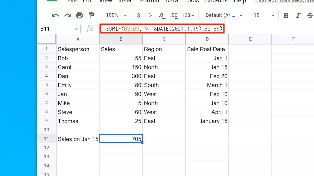
Task: Open the Help menu
Action: click(240, 1)
